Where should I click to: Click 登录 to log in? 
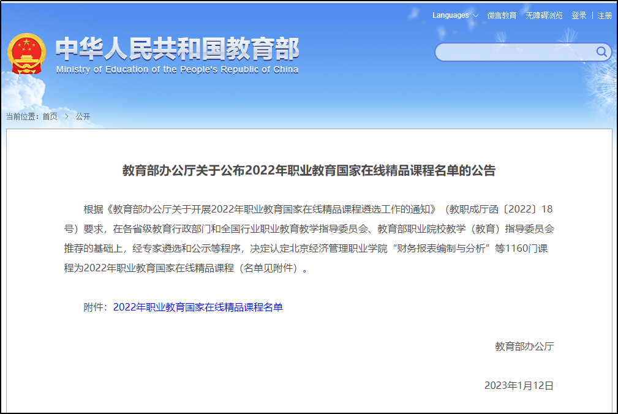pos(579,15)
